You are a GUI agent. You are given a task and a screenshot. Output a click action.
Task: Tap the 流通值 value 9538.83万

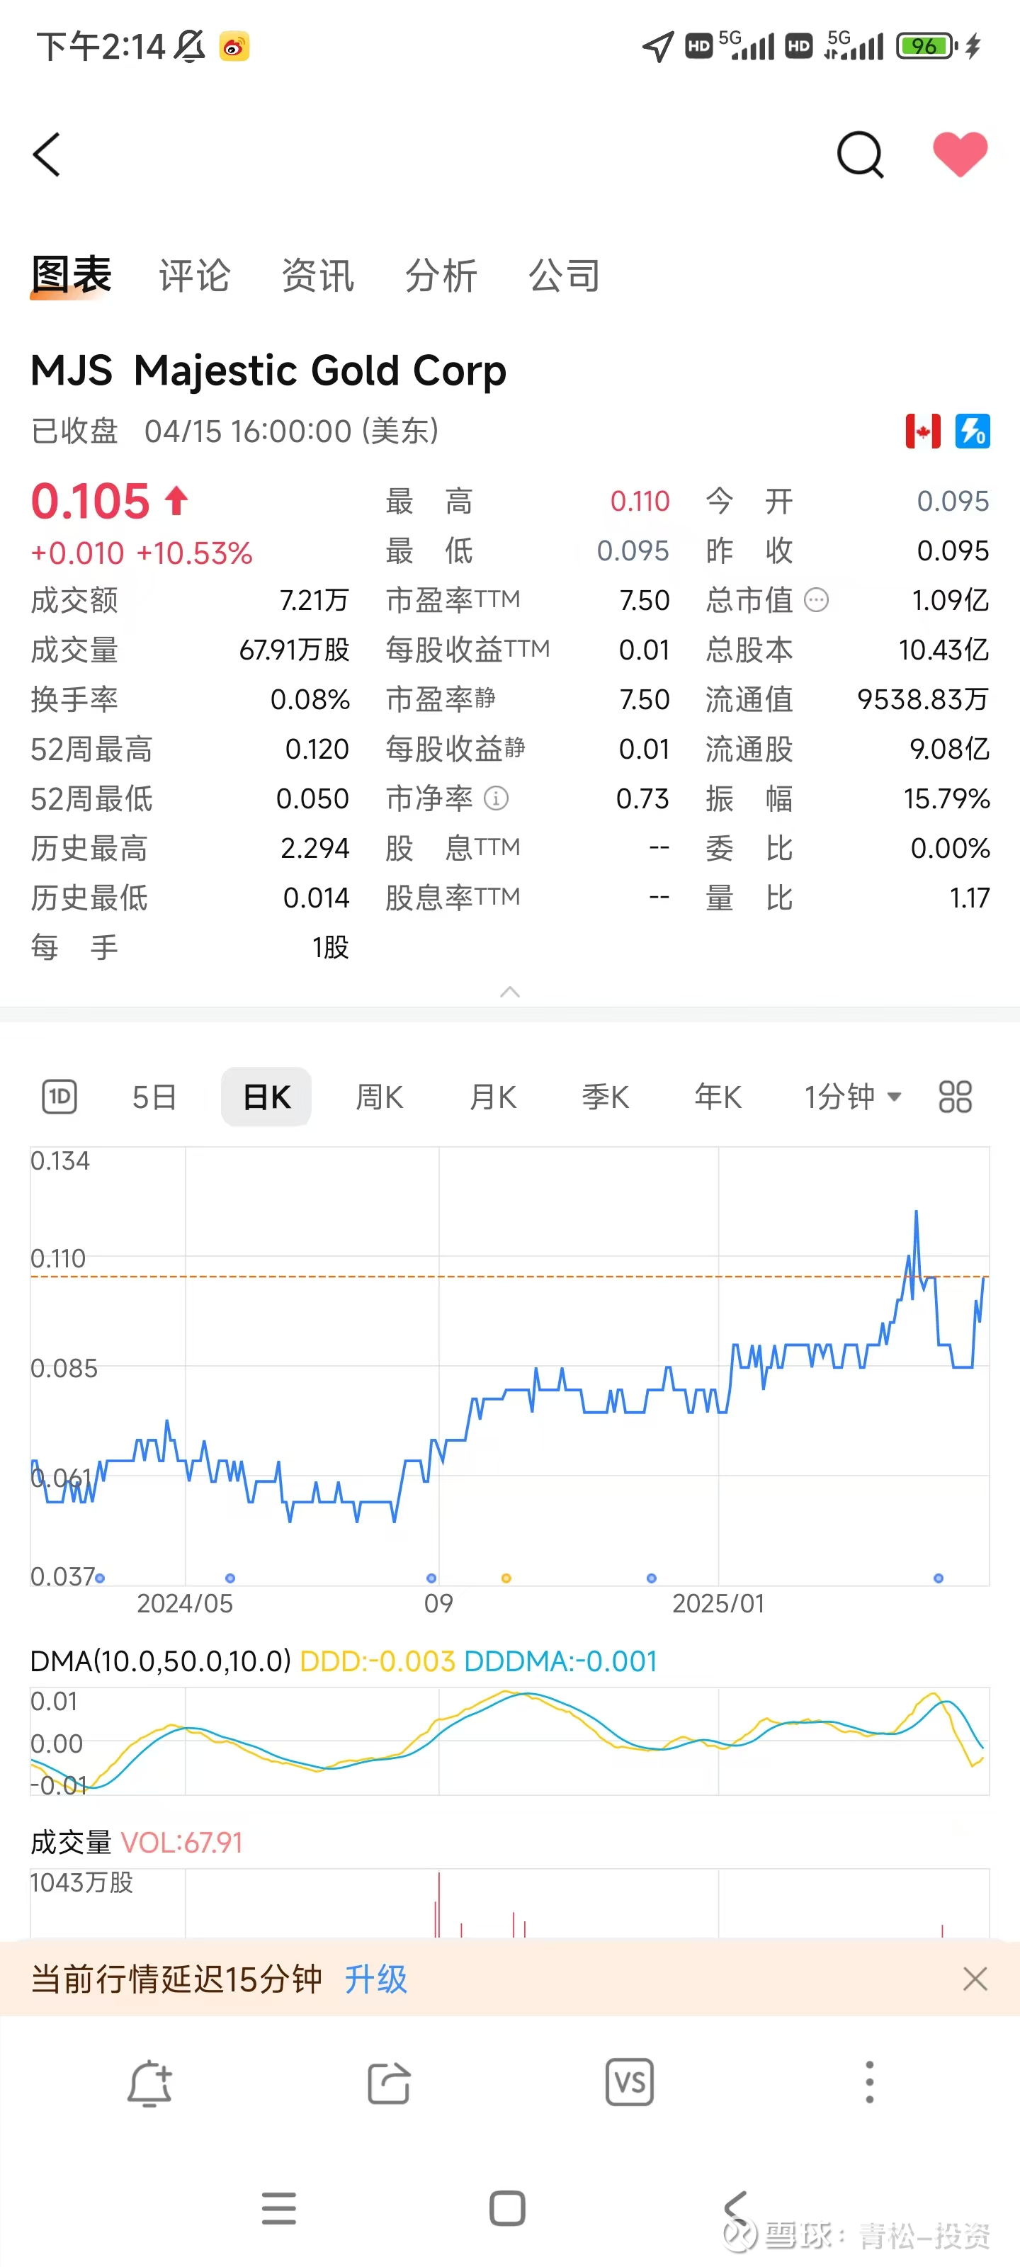coord(923,700)
